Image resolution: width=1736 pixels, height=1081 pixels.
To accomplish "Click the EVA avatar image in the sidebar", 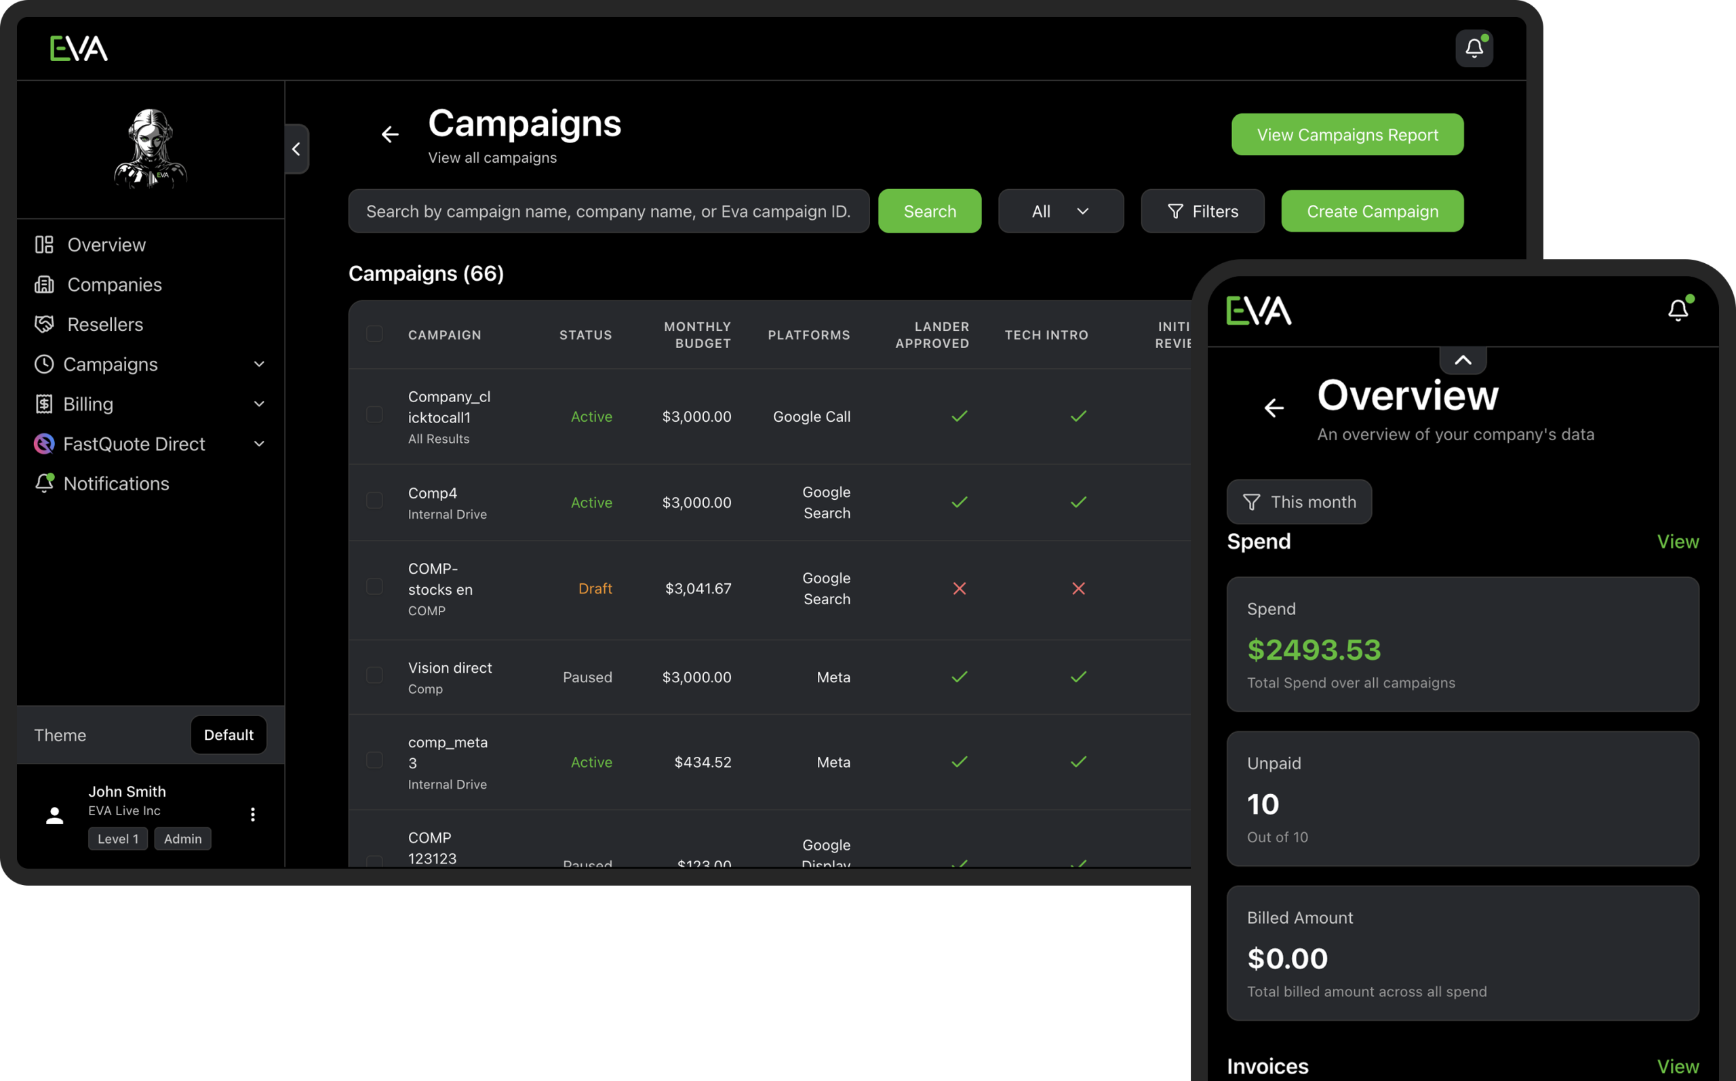I will coord(151,149).
